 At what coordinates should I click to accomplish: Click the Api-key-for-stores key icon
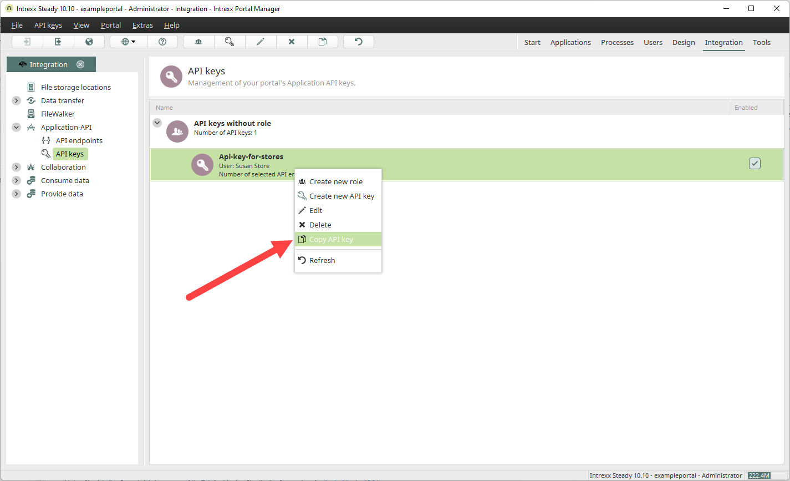[202, 165]
